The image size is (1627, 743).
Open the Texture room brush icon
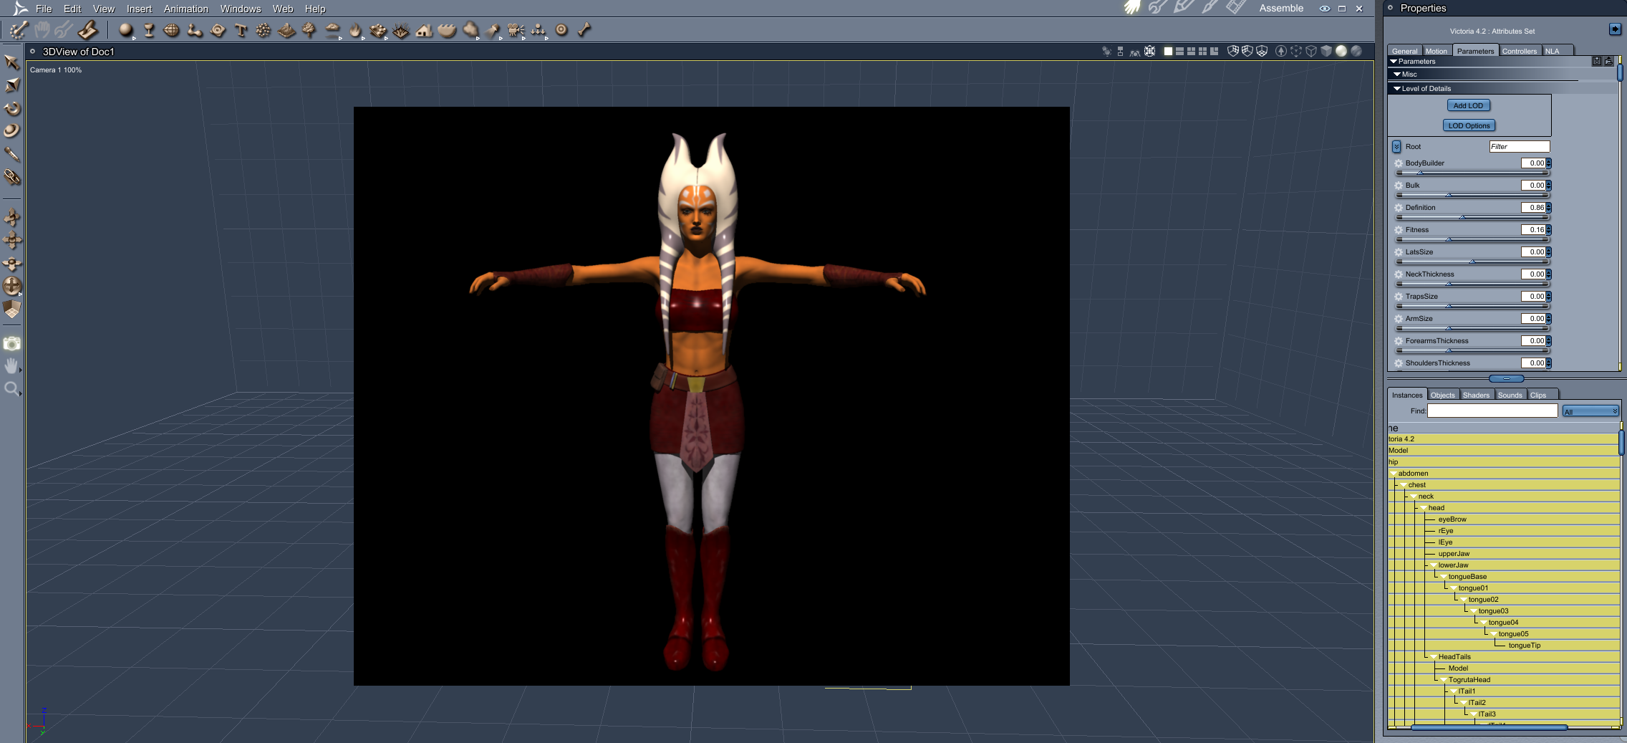pyautogui.click(x=1210, y=8)
